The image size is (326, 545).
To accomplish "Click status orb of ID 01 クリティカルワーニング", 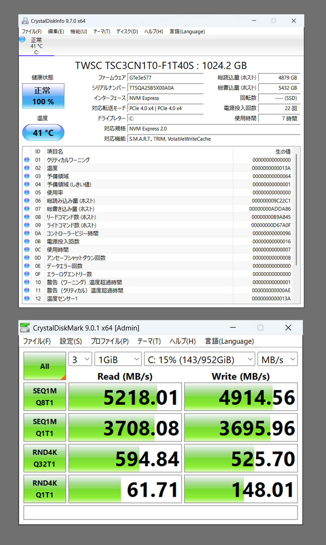I will [27, 160].
